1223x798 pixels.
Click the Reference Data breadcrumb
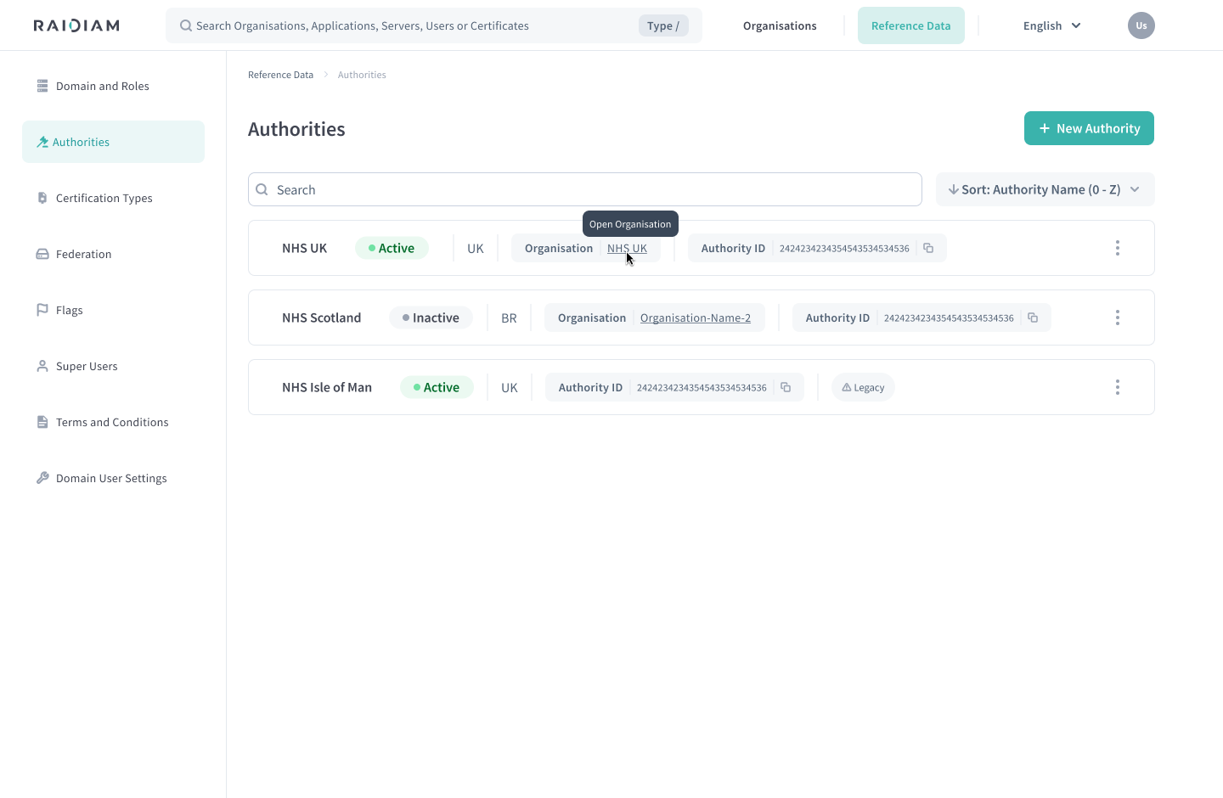(x=280, y=75)
